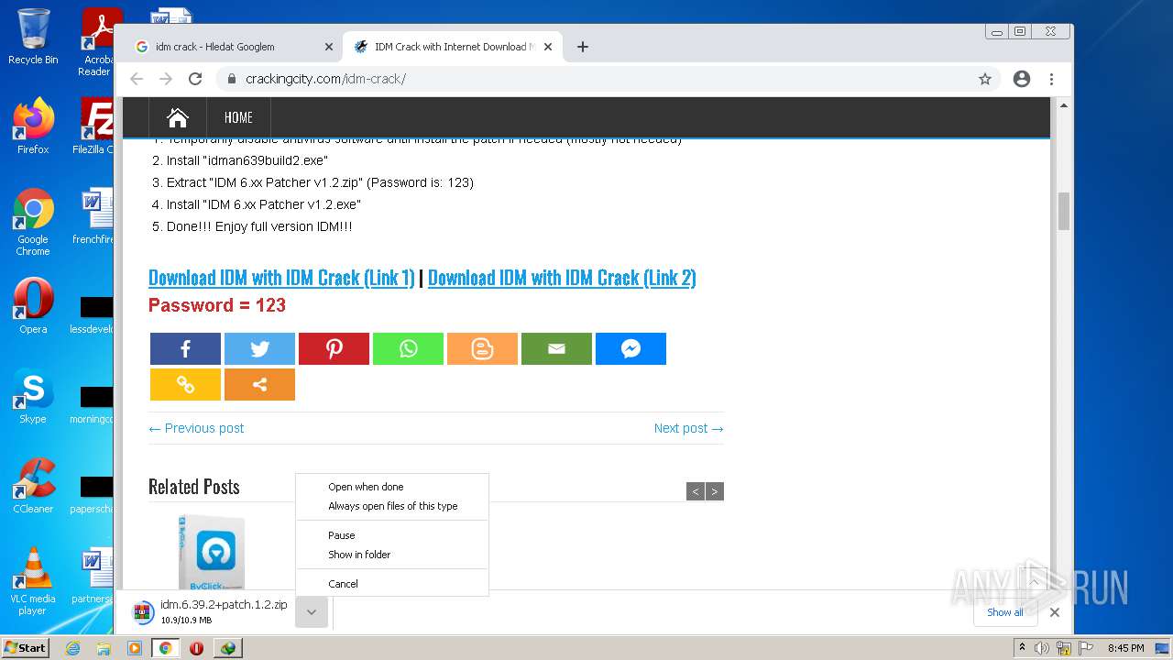
Task: Choose 'Always open files of this type'
Action: tap(392, 506)
